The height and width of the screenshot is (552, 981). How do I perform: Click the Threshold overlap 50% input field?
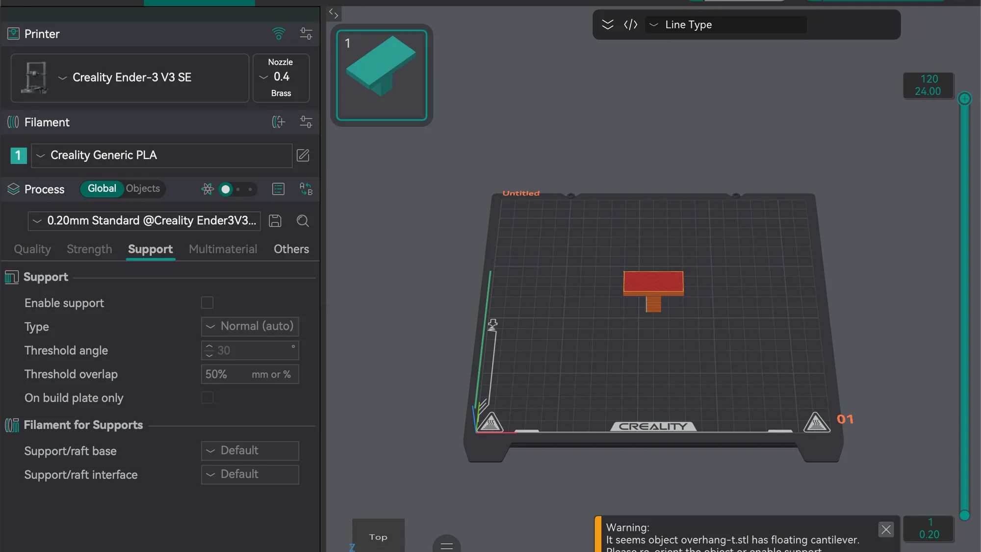point(250,374)
